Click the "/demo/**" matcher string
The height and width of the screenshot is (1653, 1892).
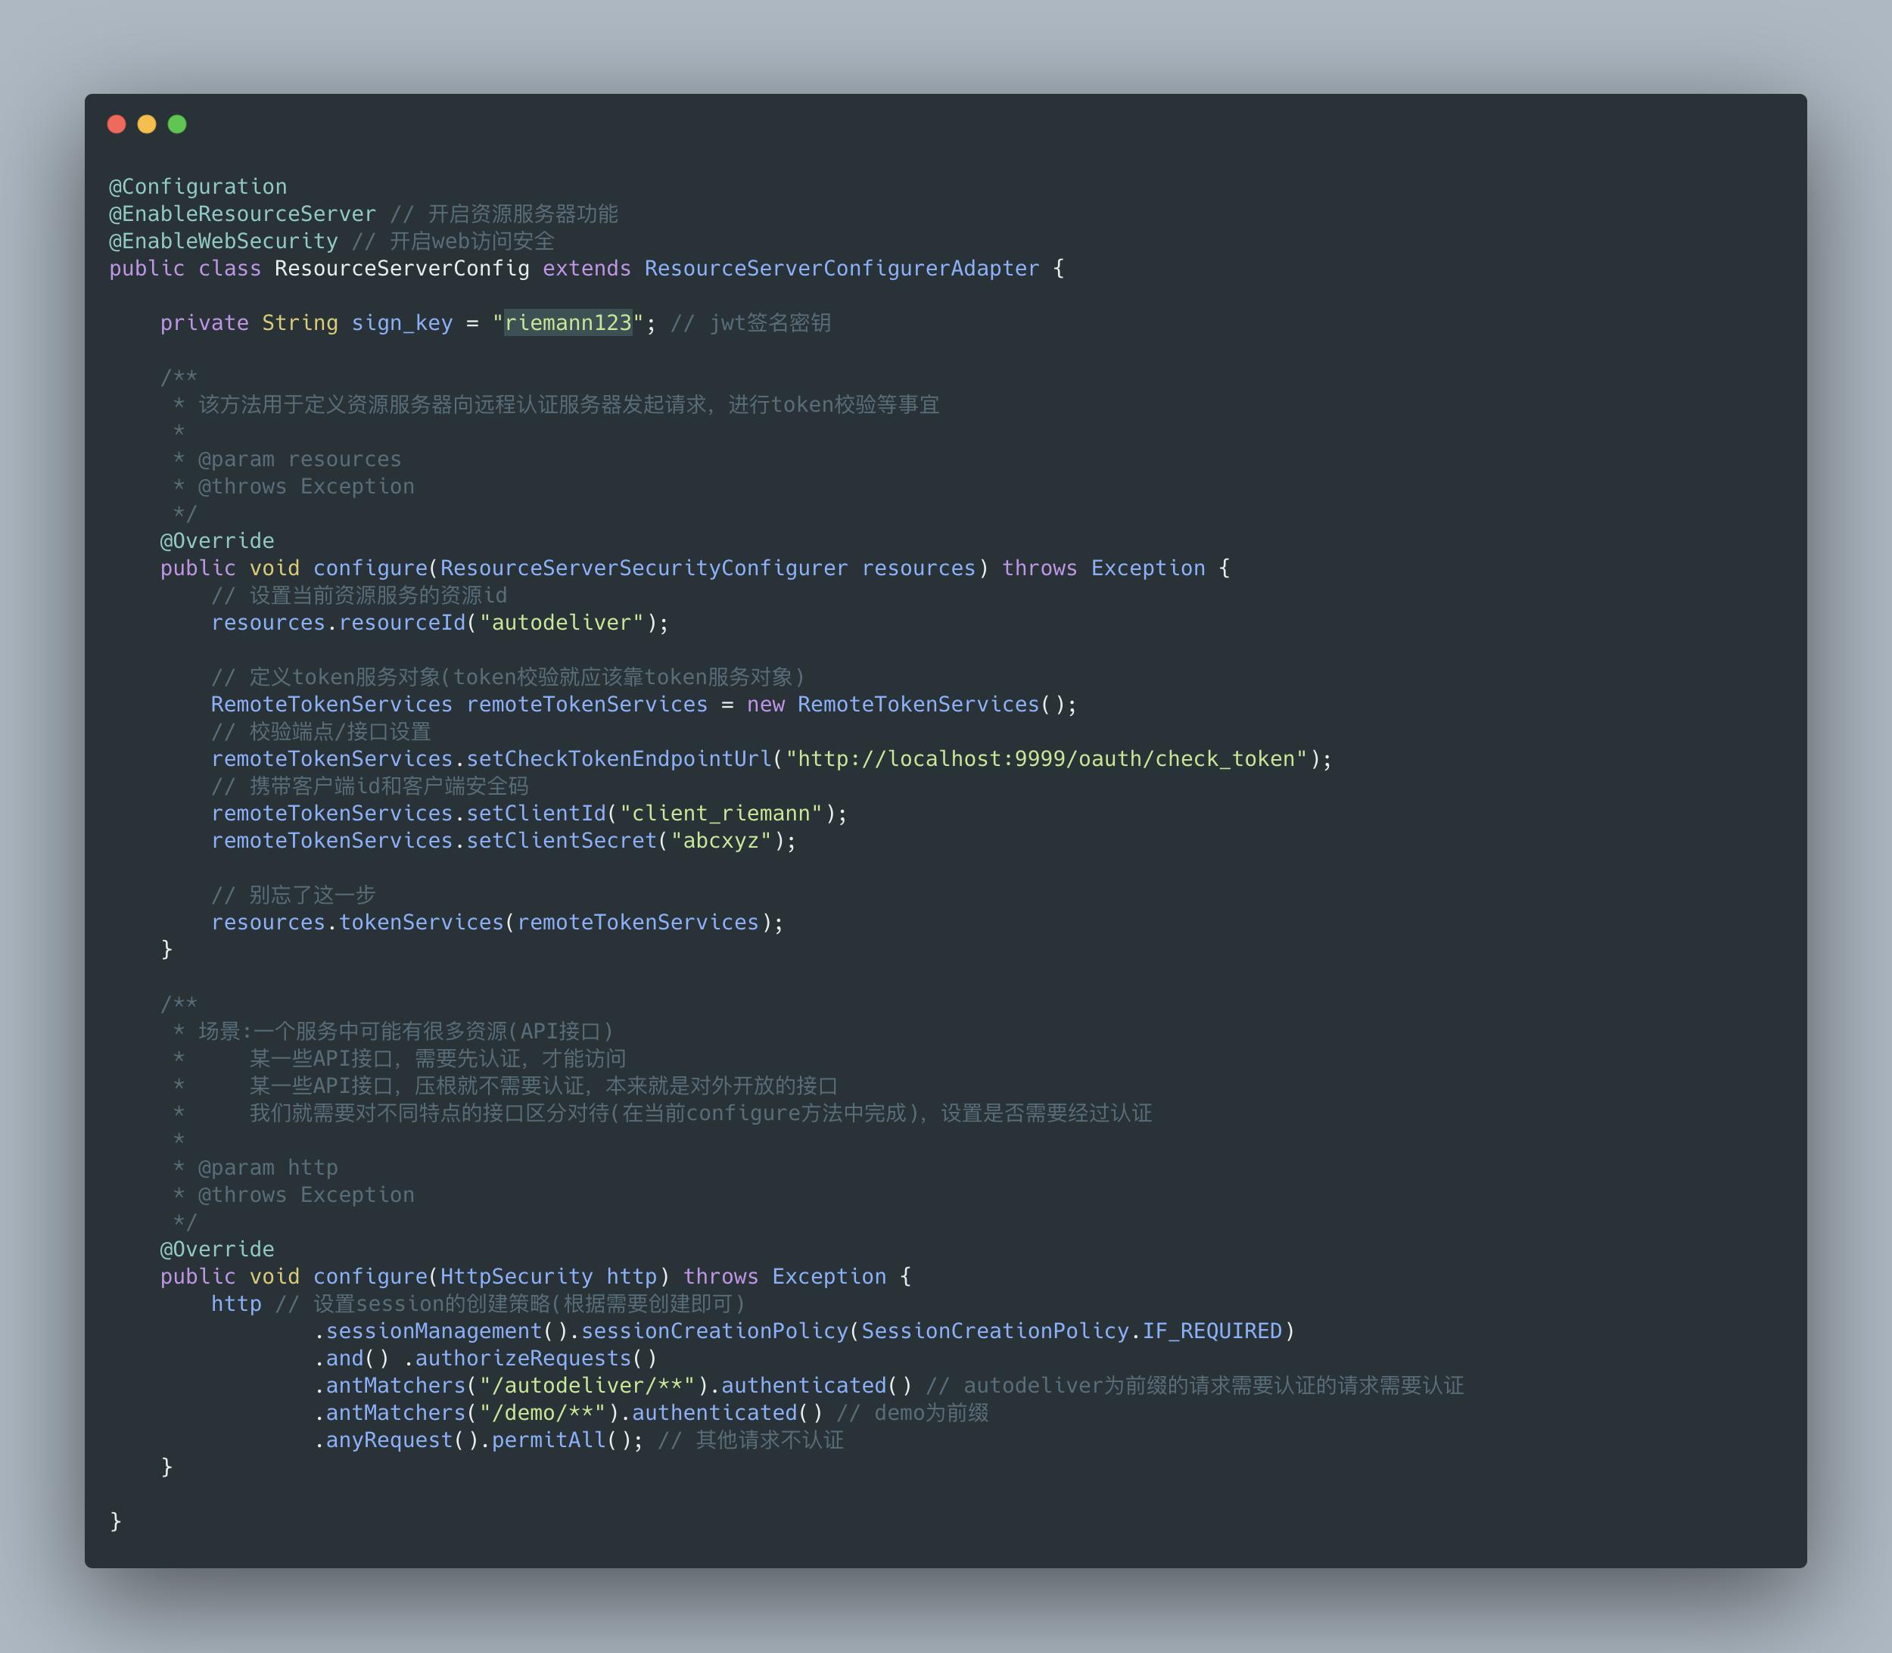point(543,1413)
